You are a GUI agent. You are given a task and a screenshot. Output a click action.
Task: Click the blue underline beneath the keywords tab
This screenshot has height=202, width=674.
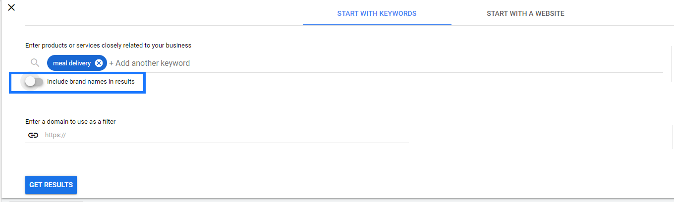point(377,24)
